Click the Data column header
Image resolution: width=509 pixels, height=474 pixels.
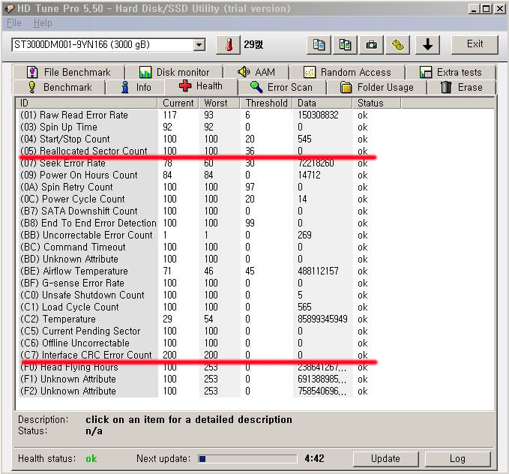[x=322, y=103]
